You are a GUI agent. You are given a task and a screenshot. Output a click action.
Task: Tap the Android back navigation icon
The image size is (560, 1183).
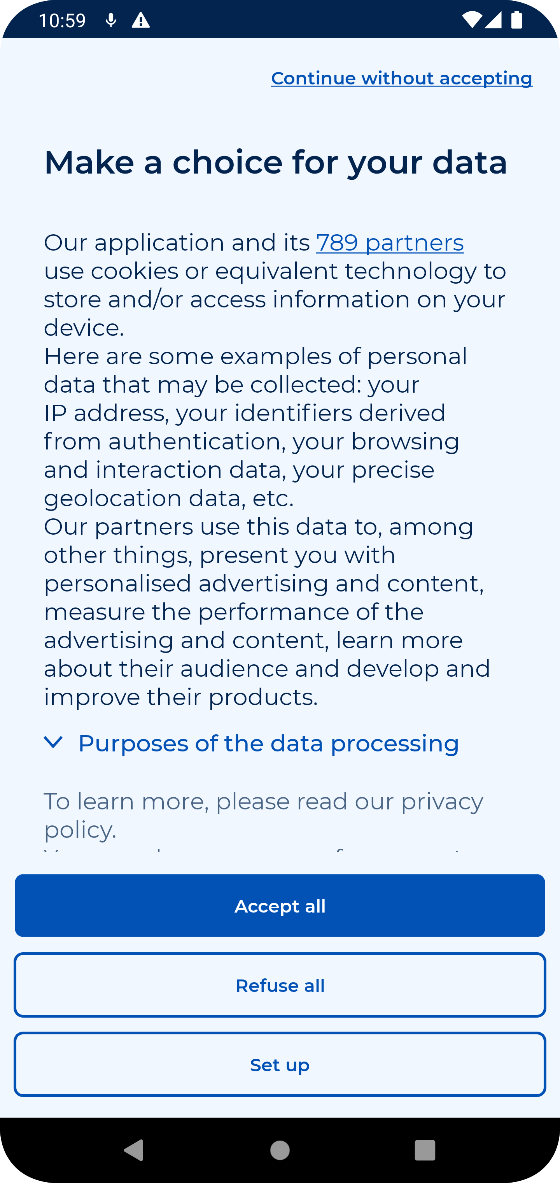pyautogui.click(x=134, y=1150)
